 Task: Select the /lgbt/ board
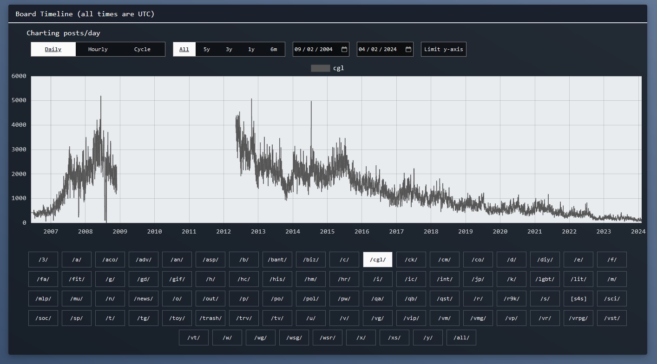click(545, 279)
